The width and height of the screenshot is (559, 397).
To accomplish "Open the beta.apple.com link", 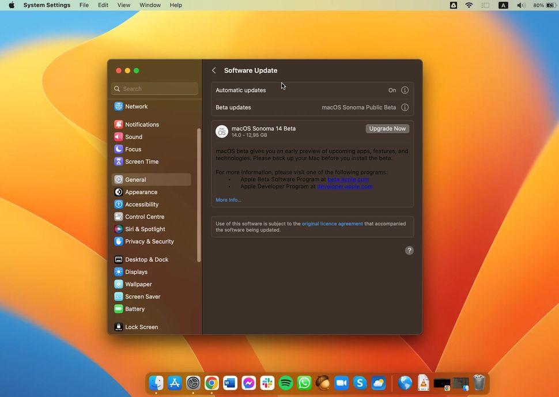I will (x=348, y=179).
